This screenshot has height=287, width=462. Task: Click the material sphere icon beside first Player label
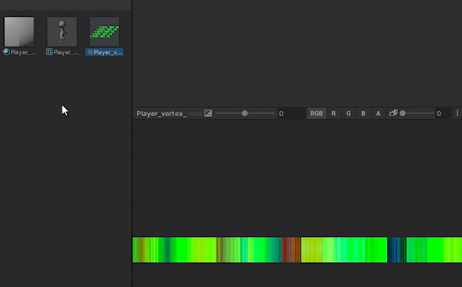click(6, 52)
